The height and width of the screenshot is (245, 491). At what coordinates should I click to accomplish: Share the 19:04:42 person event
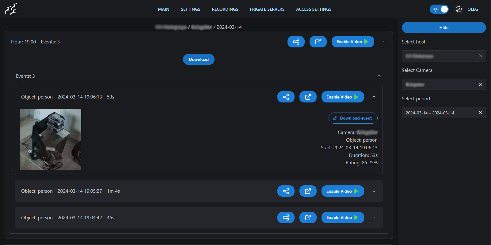286,217
